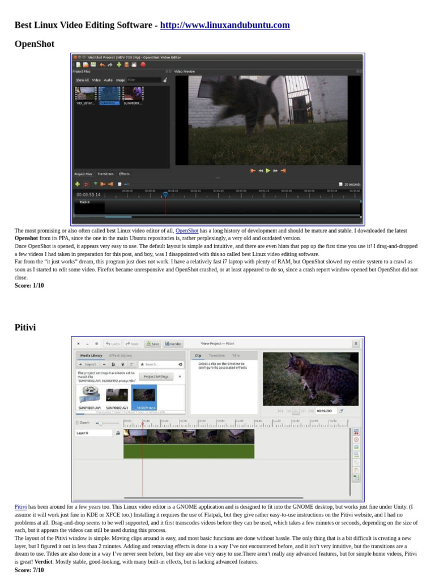Click orange Undo arrow in OpenShot toolbar

click(102, 65)
